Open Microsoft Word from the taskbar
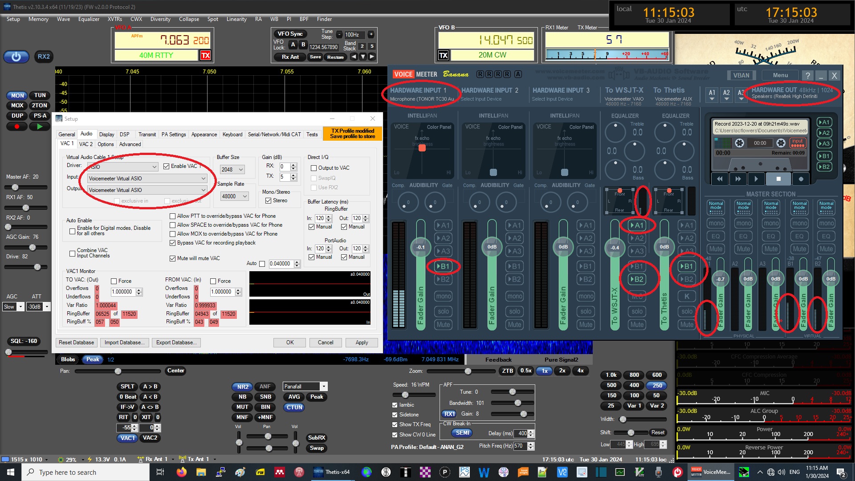 coord(484,472)
